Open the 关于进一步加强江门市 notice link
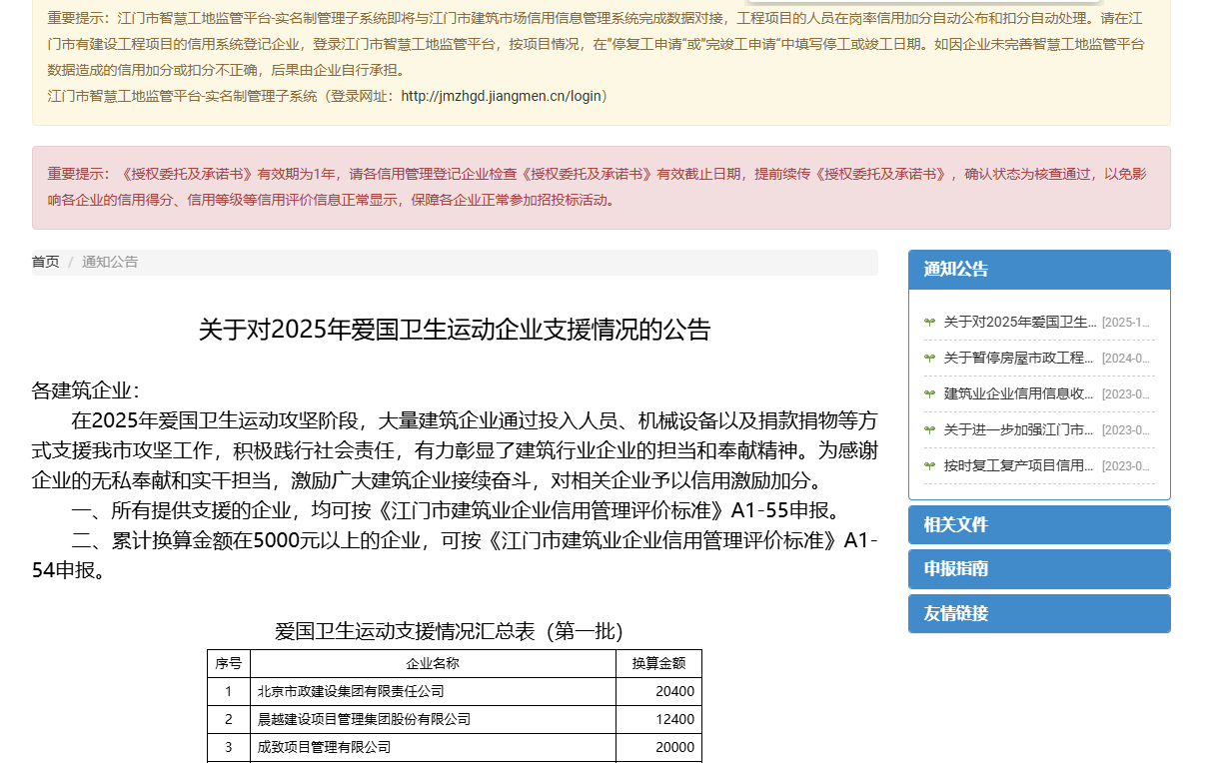Screen dimensions: 1222x763 1020,429
